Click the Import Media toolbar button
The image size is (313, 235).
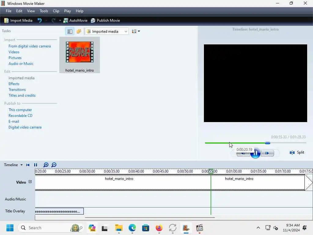pyautogui.click(x=18, y=21)
